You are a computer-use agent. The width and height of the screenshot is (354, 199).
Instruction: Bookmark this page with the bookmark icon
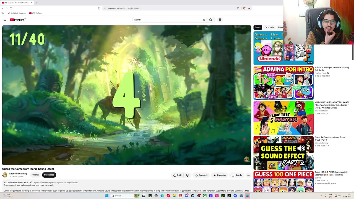[x=99, y=8]
